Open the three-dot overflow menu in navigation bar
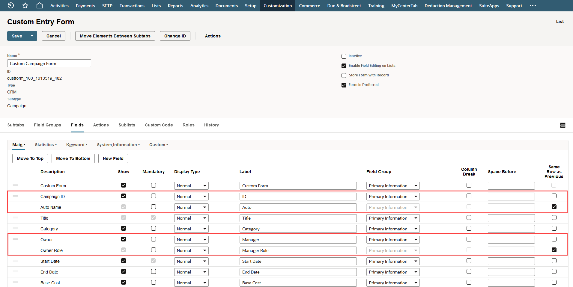573x287 pixels. pyautogui.click(x=533, y=5)
